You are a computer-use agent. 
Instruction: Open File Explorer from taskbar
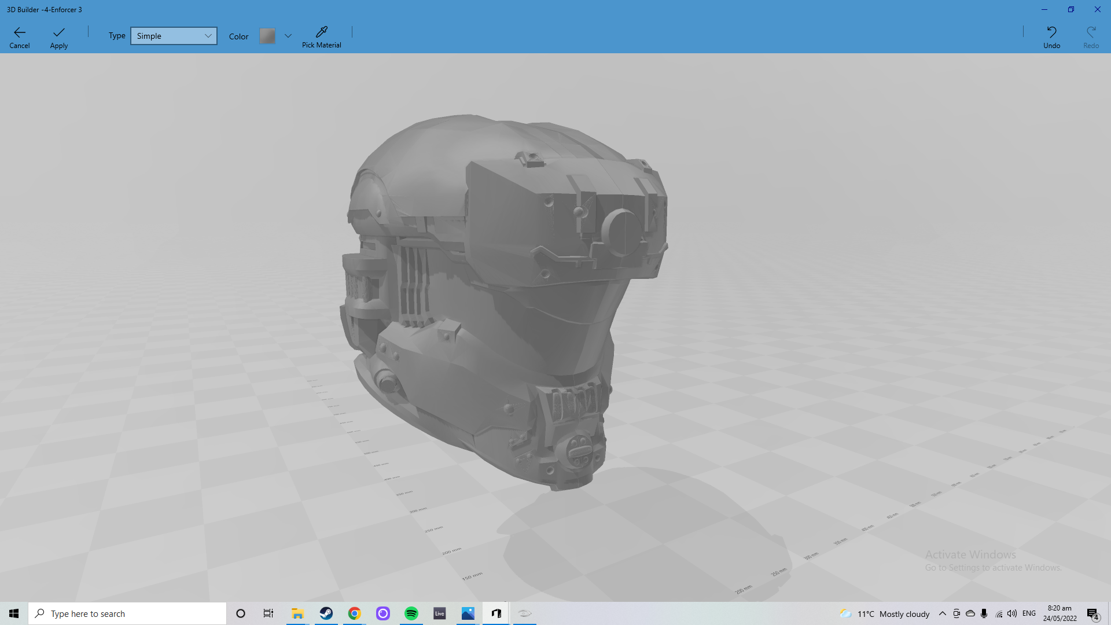click(x=298, y=613)
